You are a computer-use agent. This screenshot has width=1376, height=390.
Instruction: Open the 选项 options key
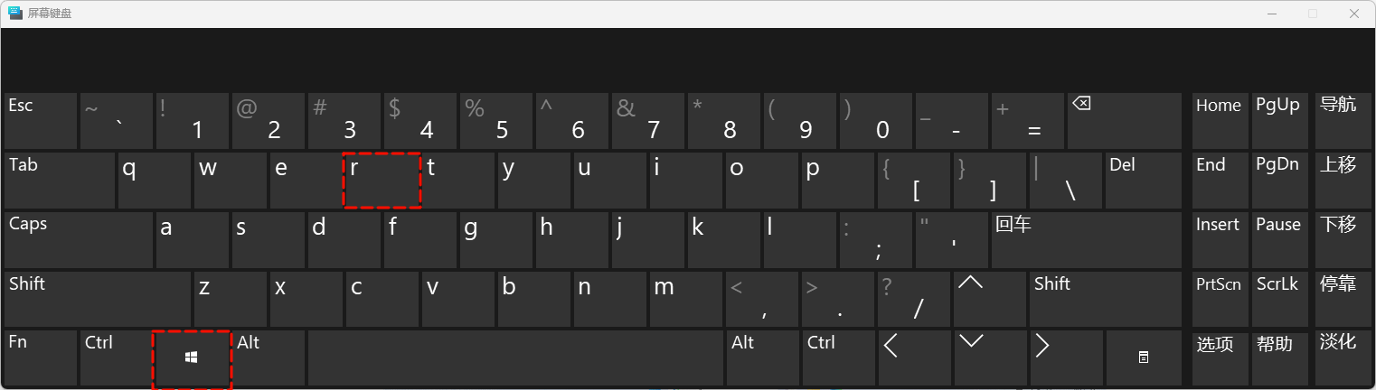(1219, 357)
